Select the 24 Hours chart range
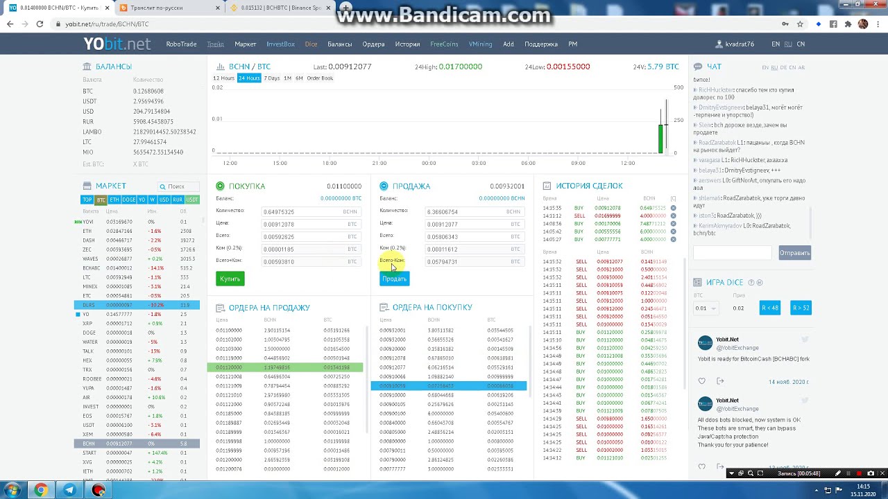This screenshot has height=499, width=888. coord(249,78)
